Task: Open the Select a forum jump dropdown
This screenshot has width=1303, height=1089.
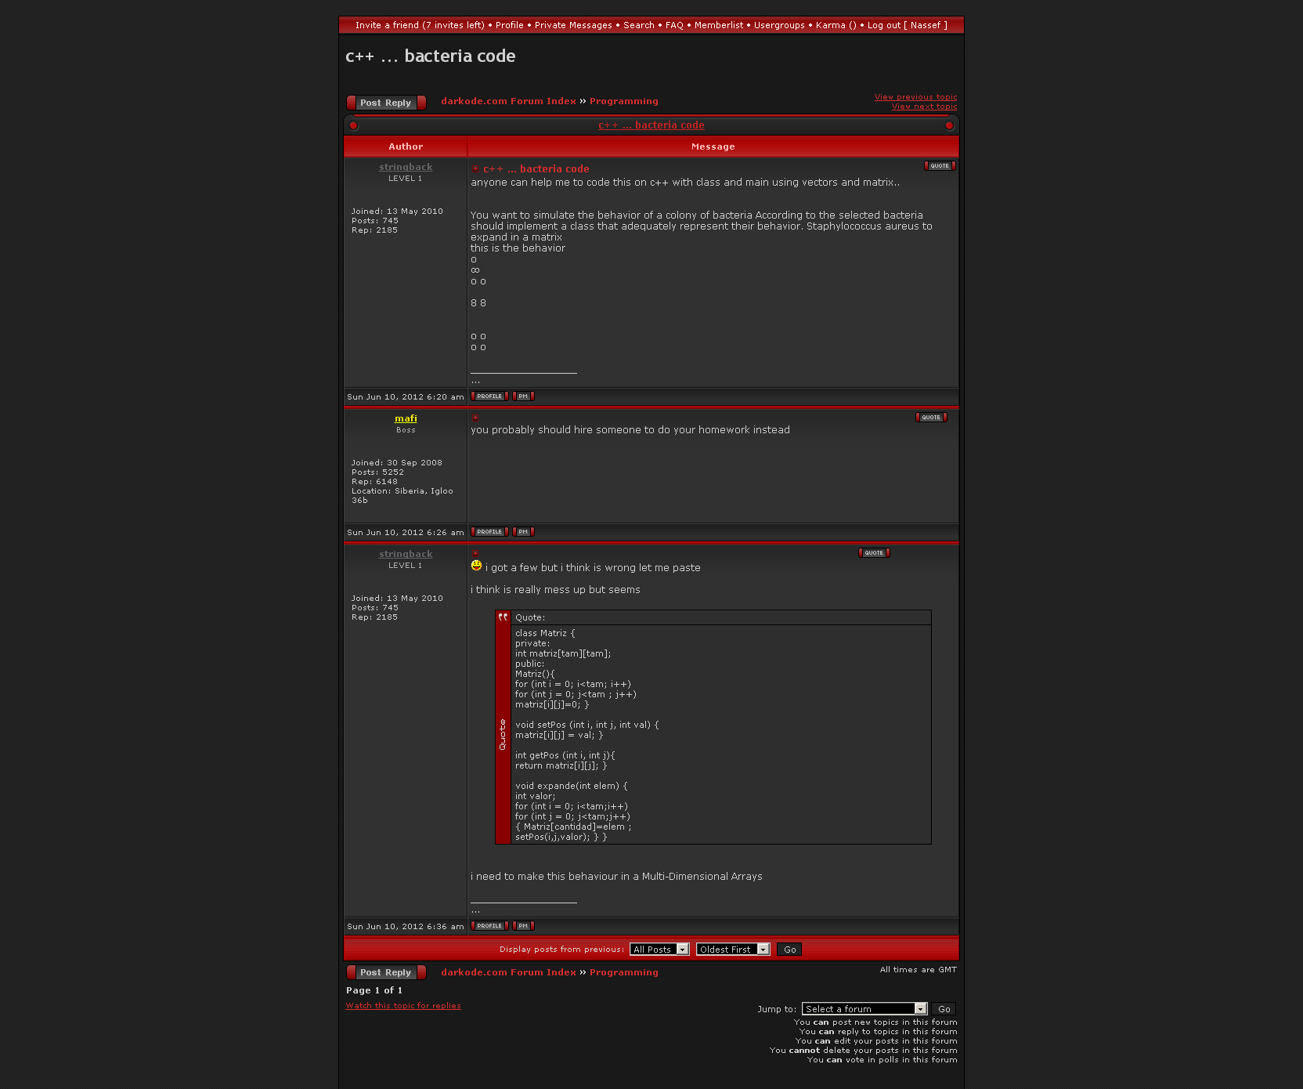Action: (x=864, y=1009)
